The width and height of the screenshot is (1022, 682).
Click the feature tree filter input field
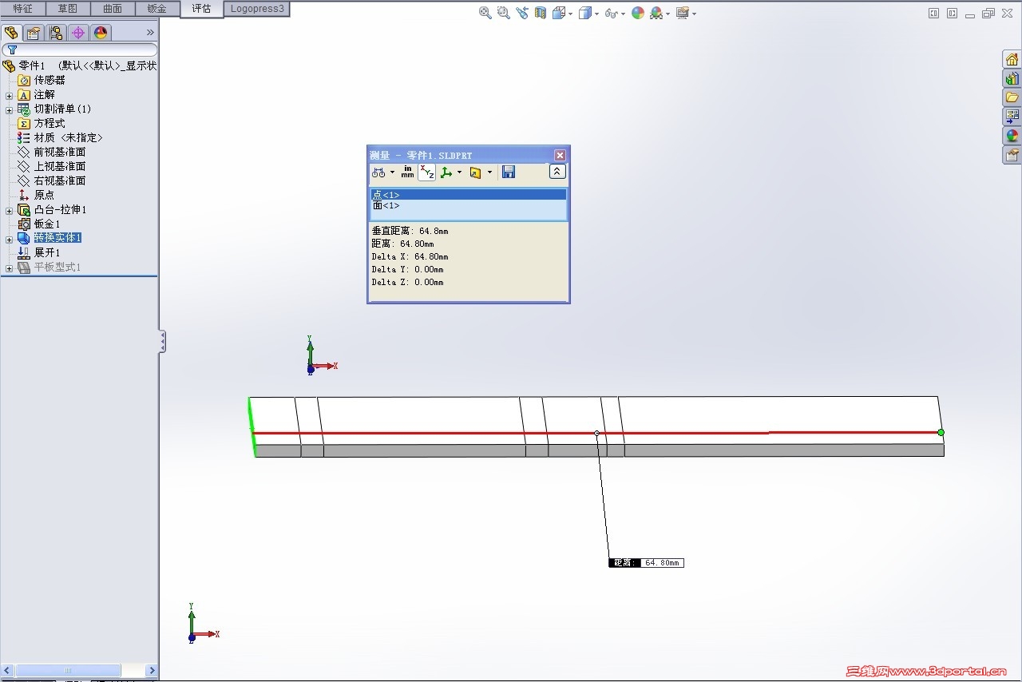[80, 50]
